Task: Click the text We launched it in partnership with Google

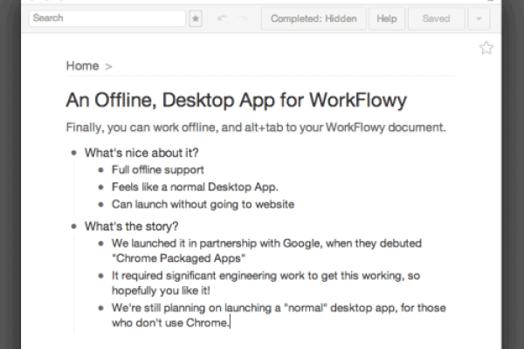Action: click(x=266, y=250)
